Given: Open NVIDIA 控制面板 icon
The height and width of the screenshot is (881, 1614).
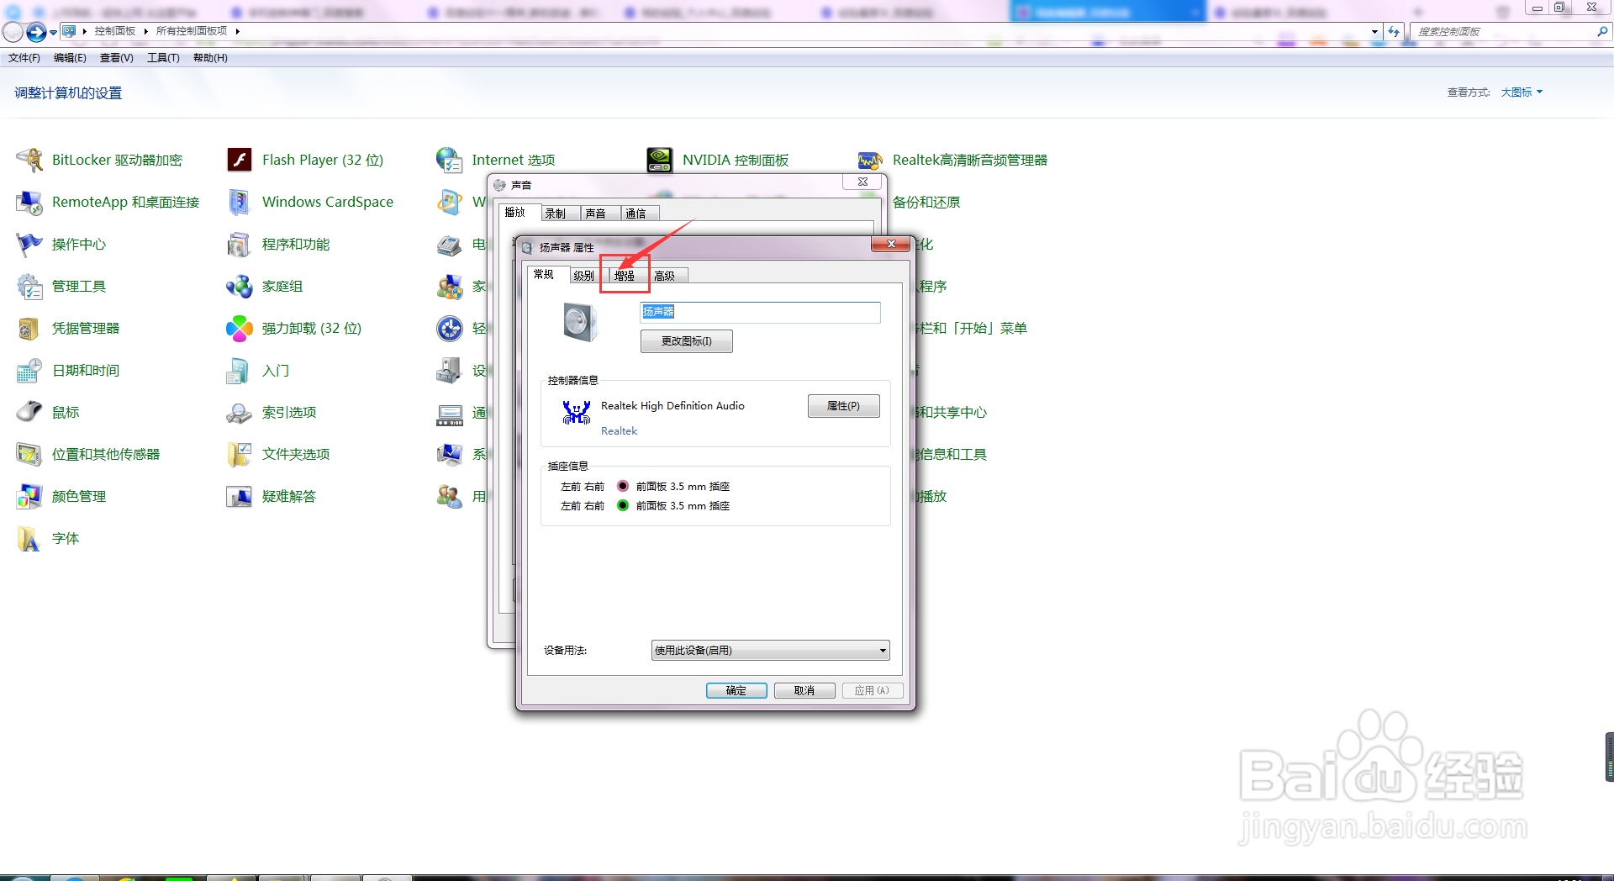Looking at the screenshot, I should pyautogui.click(x=660, y=160).
